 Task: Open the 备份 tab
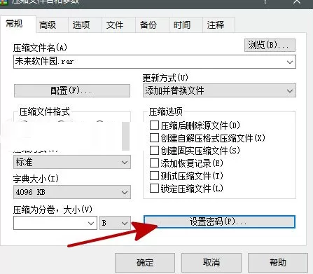coord(152,25)
